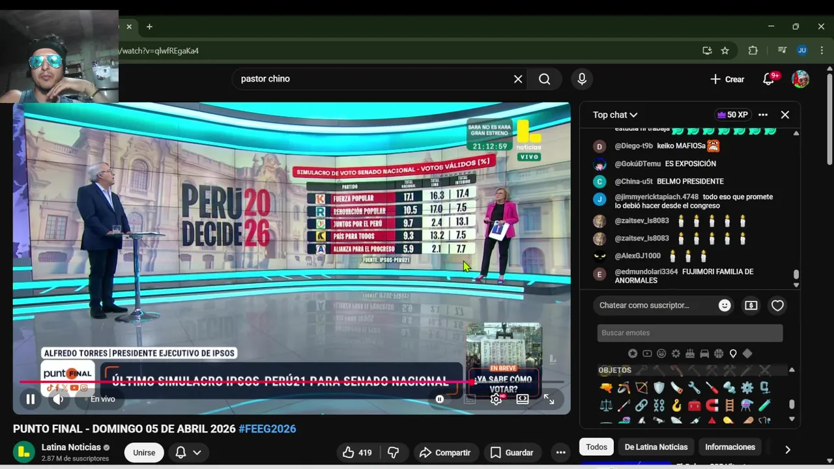Insert the ladder emoji

coord(729,406)
